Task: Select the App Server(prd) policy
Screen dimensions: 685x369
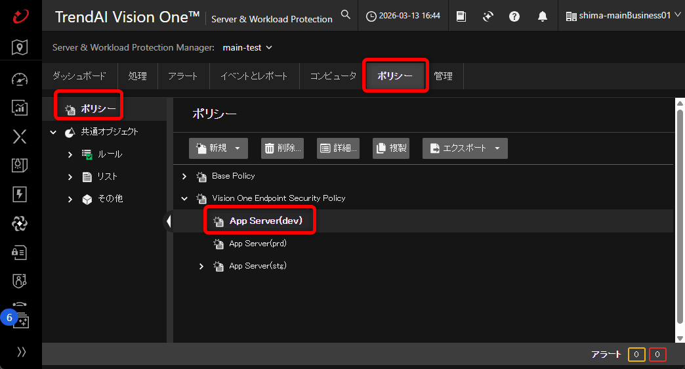Action: pyautogui.click(x=257, y=244)
